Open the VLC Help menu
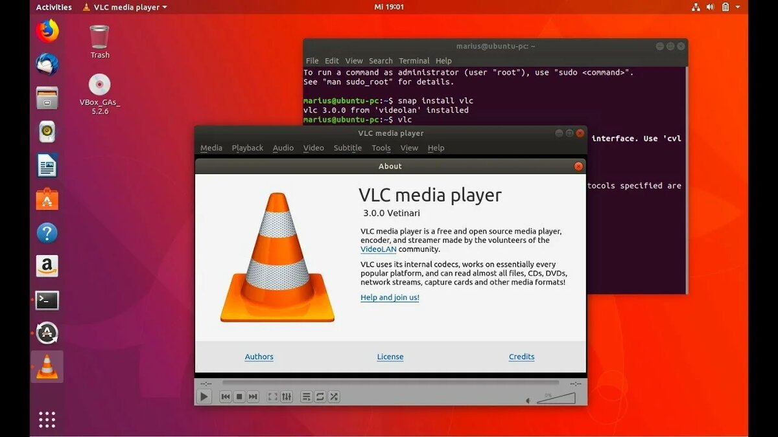 (436, 148)
